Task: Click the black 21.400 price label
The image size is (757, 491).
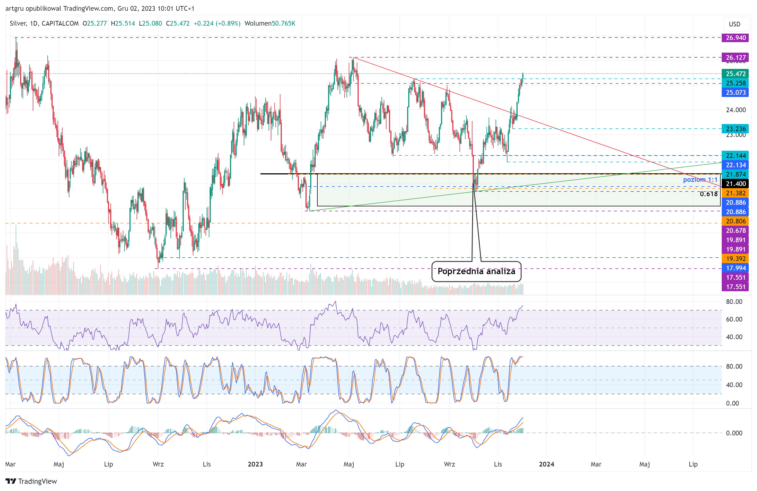Action: pyautogui.click(x=735, y=184)
